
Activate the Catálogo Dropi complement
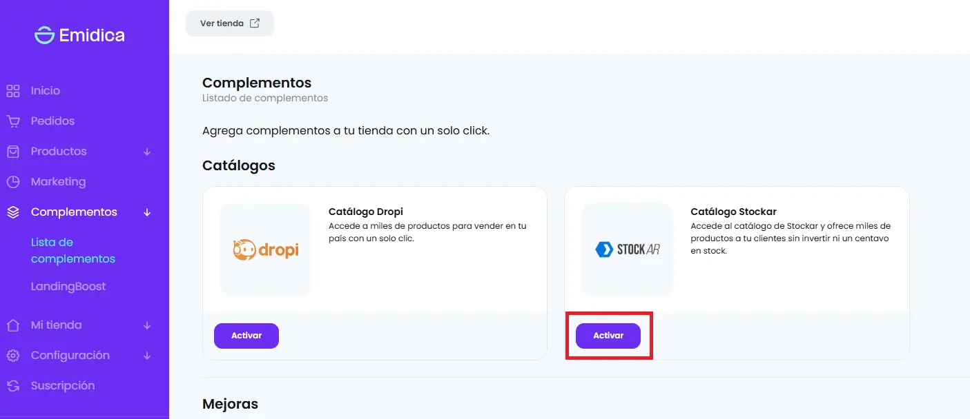pos(246,336)
